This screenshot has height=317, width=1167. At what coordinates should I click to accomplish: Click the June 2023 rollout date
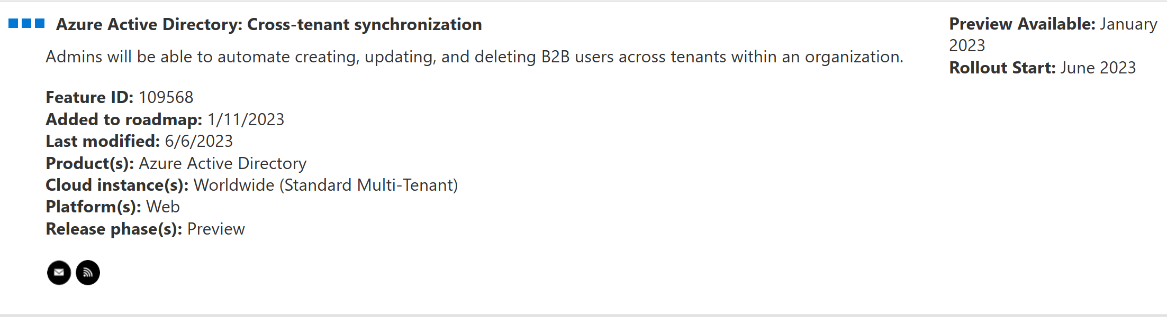click(x=1098, y=68)
